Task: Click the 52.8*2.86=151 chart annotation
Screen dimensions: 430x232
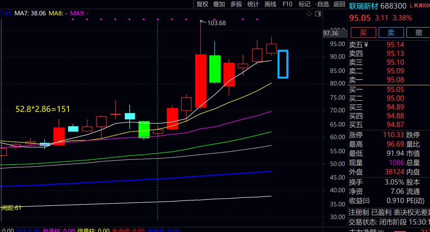Action: [x=43, y=109]
